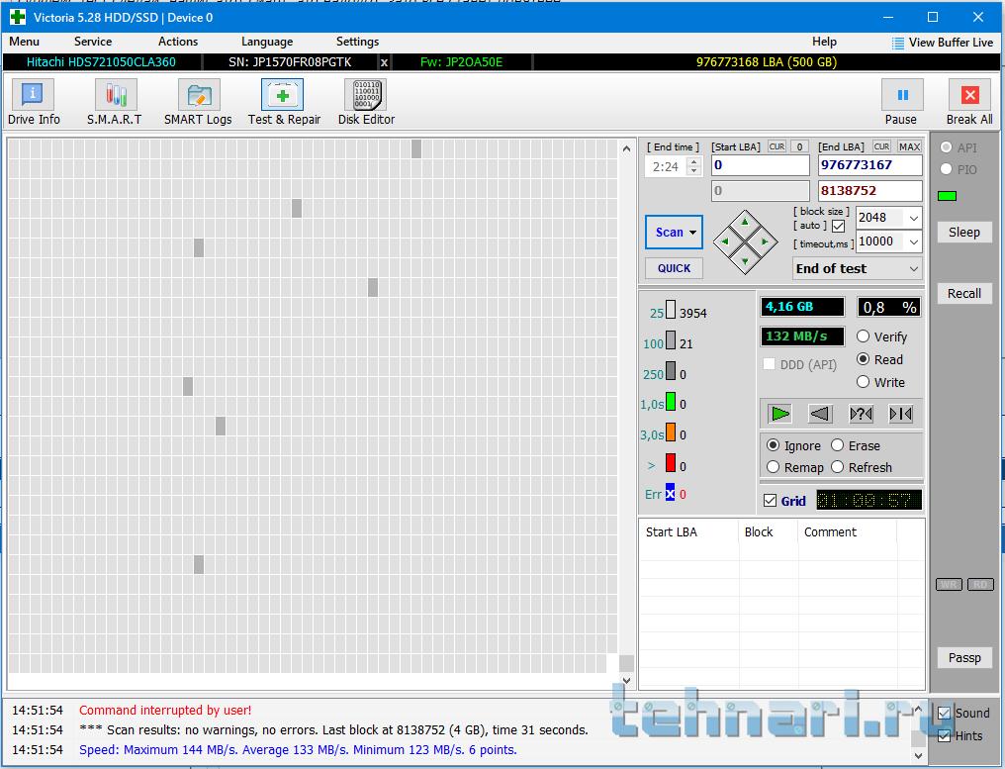This screenshot has width=1005, height=769.
Task: Click the up arrow in navigation diamond
Action: point(745,222)
